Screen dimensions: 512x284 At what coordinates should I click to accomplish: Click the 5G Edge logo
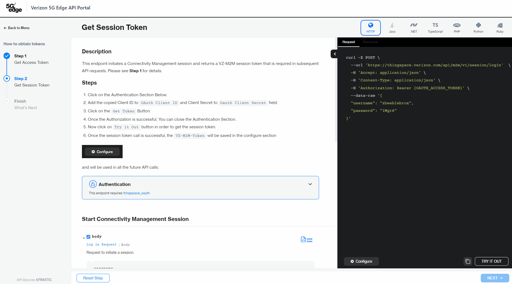tap(14, 8)
